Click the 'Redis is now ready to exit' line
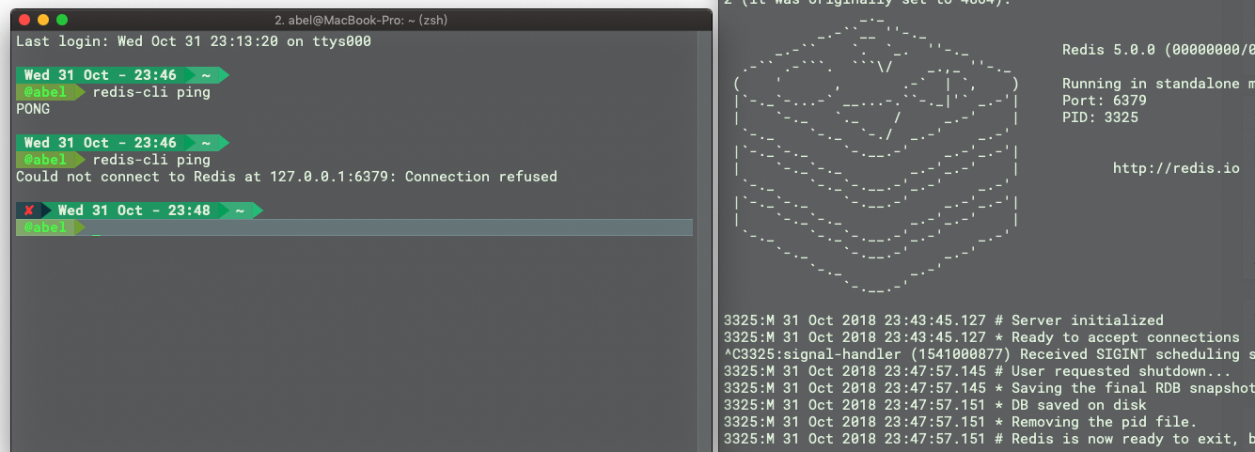Screen dimensions: 1255x452 click(x=989, y=439)
